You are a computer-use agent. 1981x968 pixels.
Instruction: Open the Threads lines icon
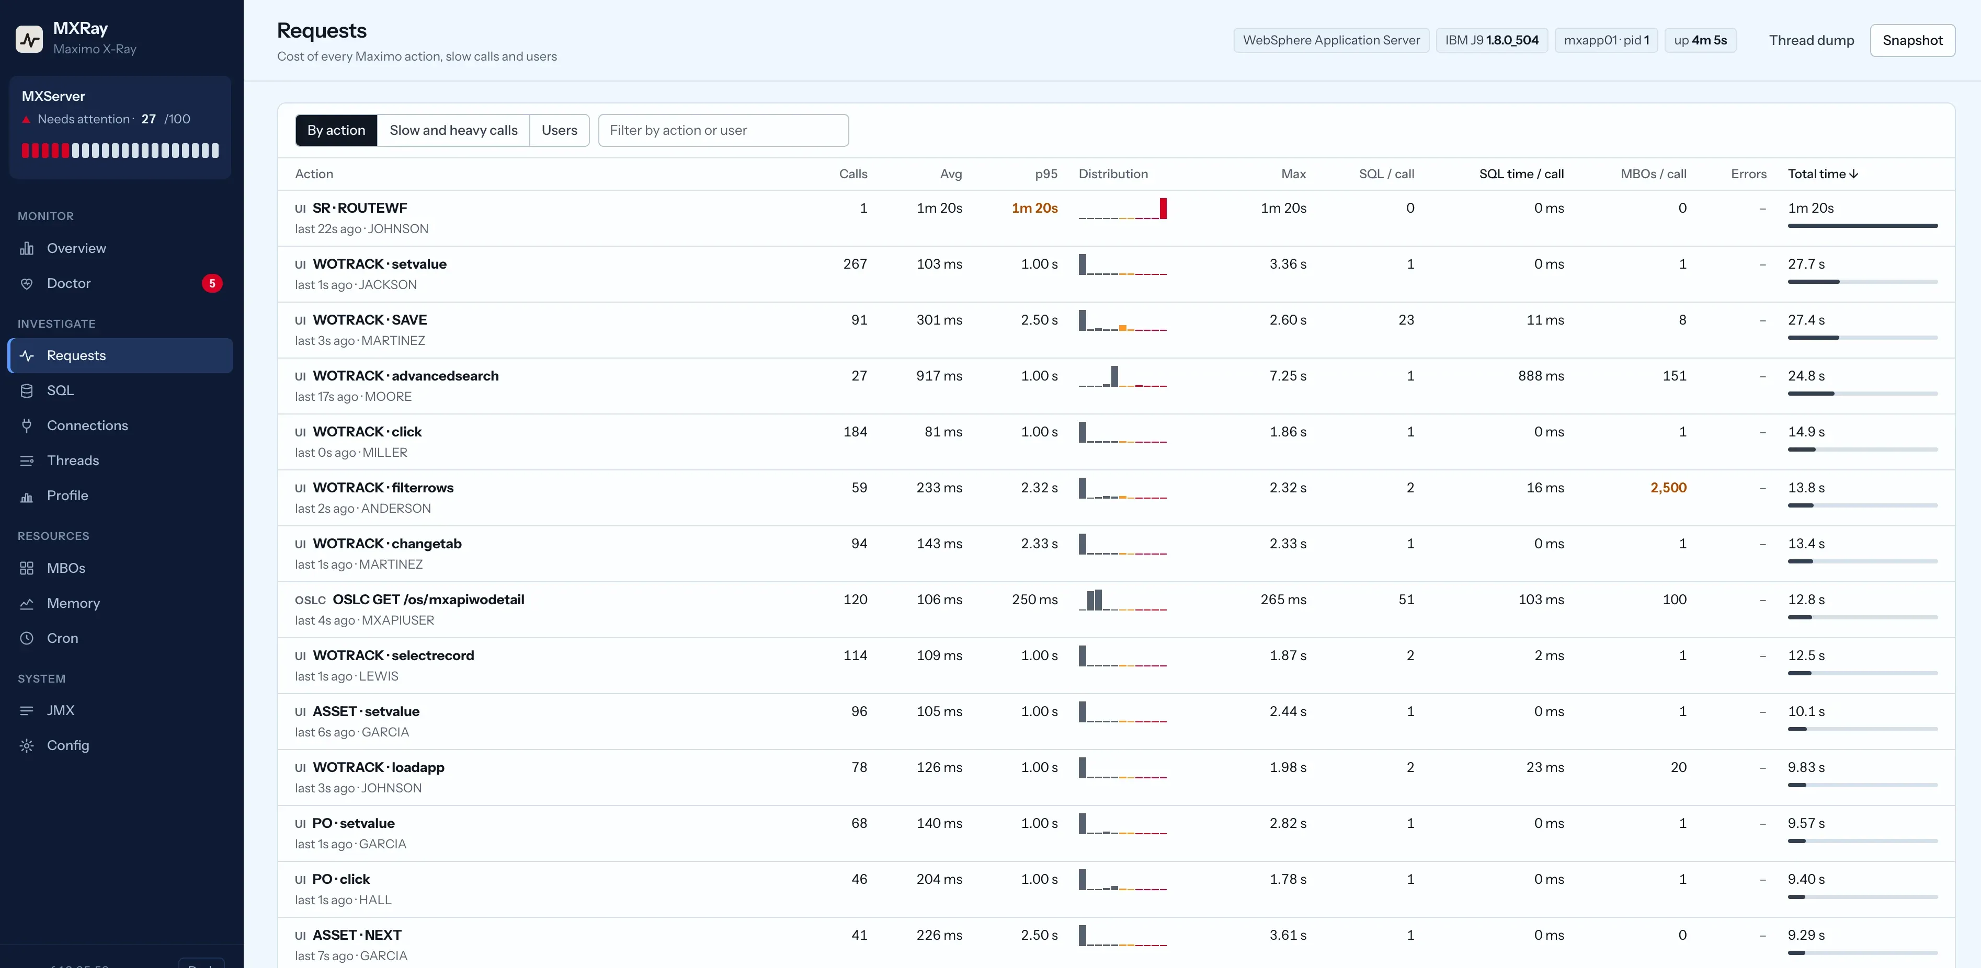point(27,460)
